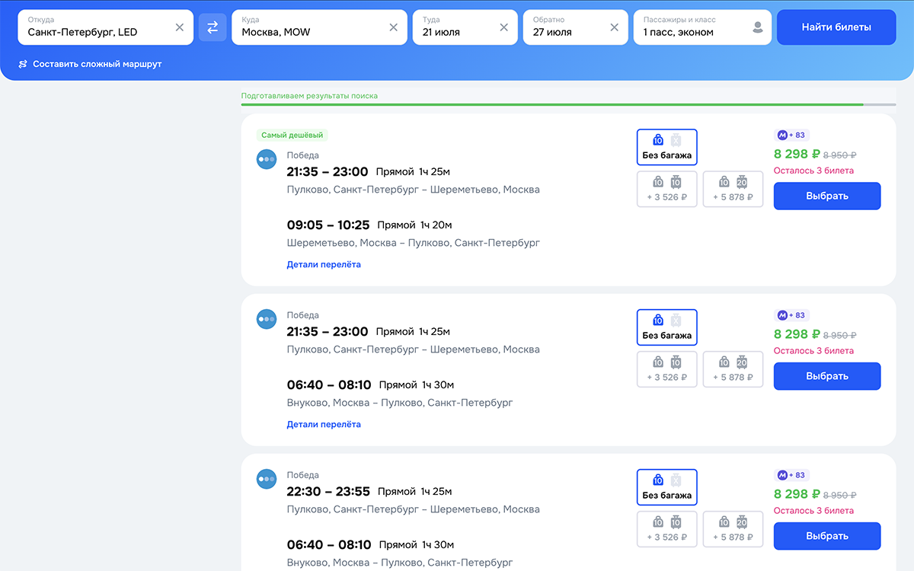This screenshot has width=914, height=571.
Task: Select +3 526 ₽ baggage option in cheapest card
Action: point(667,190)
